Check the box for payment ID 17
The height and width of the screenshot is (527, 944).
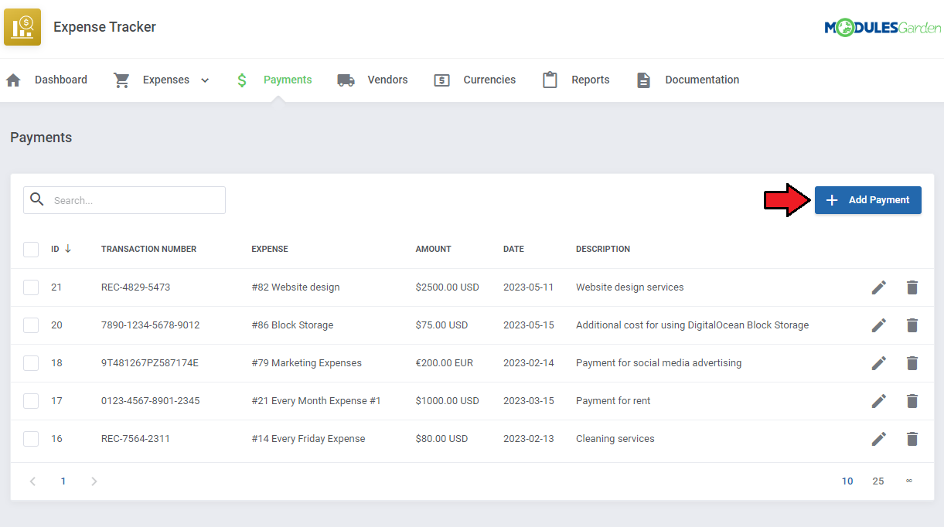[31, 401]
